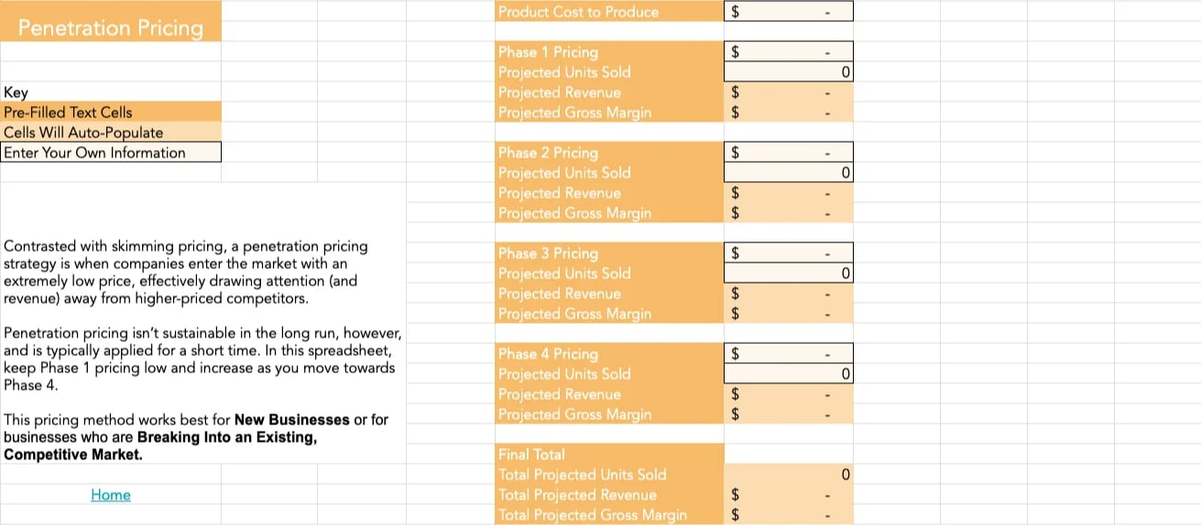Select the Total Projected Gross Margin label cell
This screenshot has height=525, width=1201.
[609, 515]
